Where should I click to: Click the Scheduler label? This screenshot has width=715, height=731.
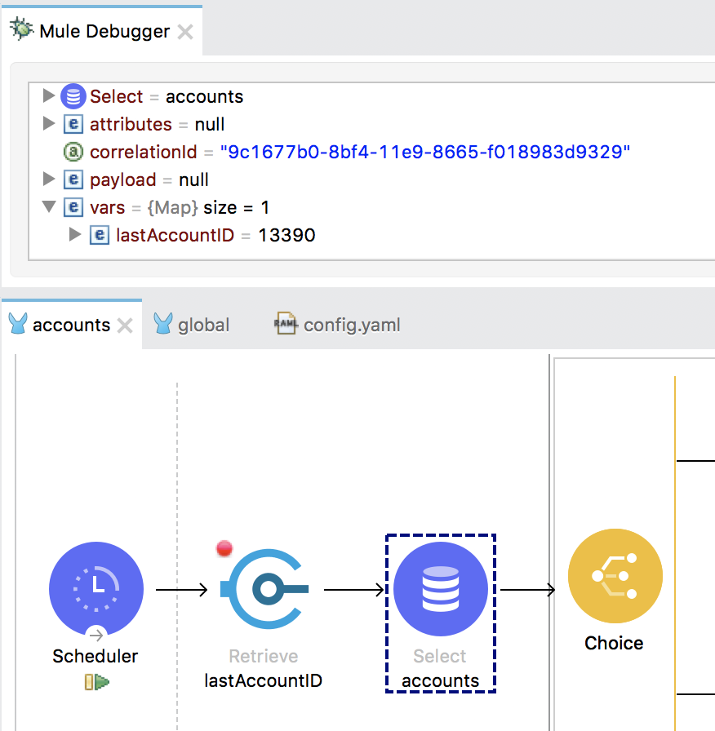[95, 656]
